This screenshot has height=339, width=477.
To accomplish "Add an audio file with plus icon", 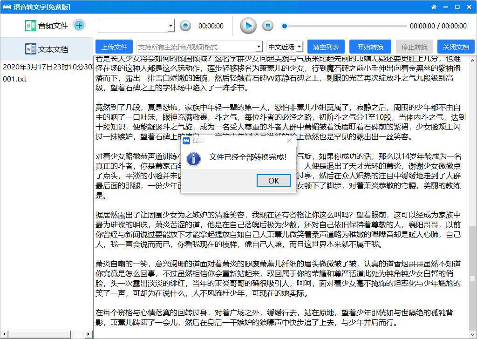I will point(79,26).
